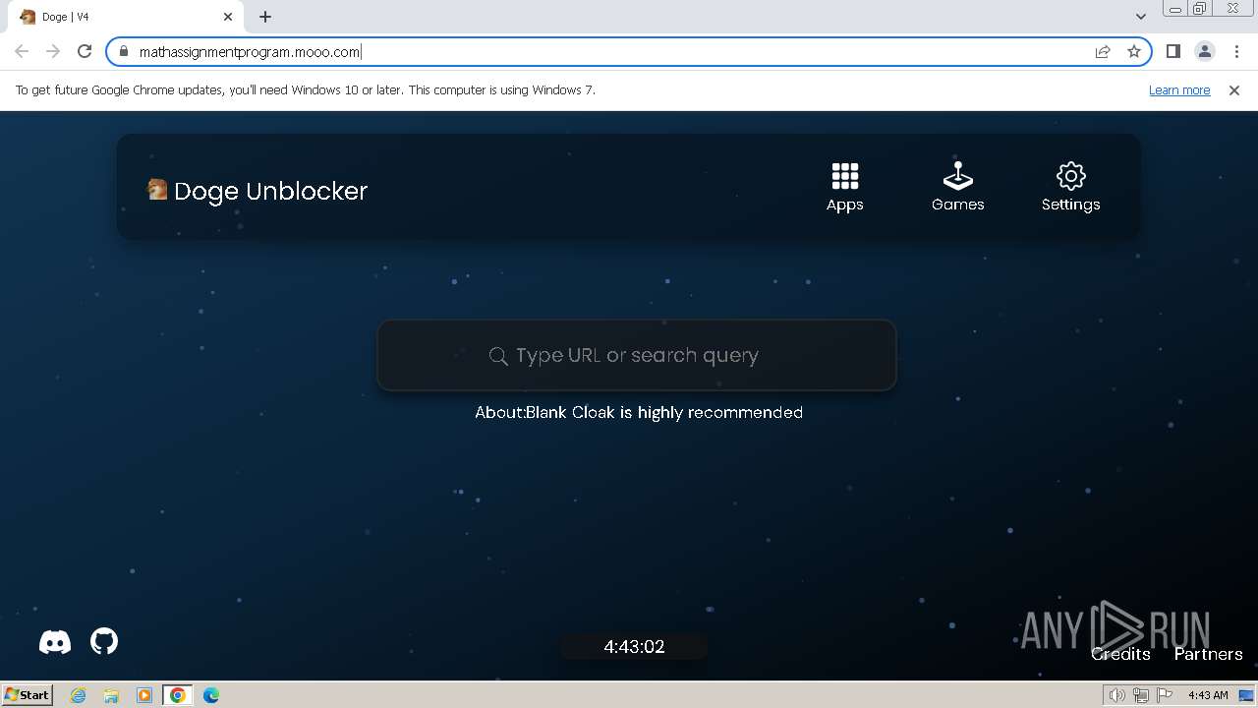Select the Doge | V4 tab
Viewport: 1258px width, 708px height.
point(126,17)
